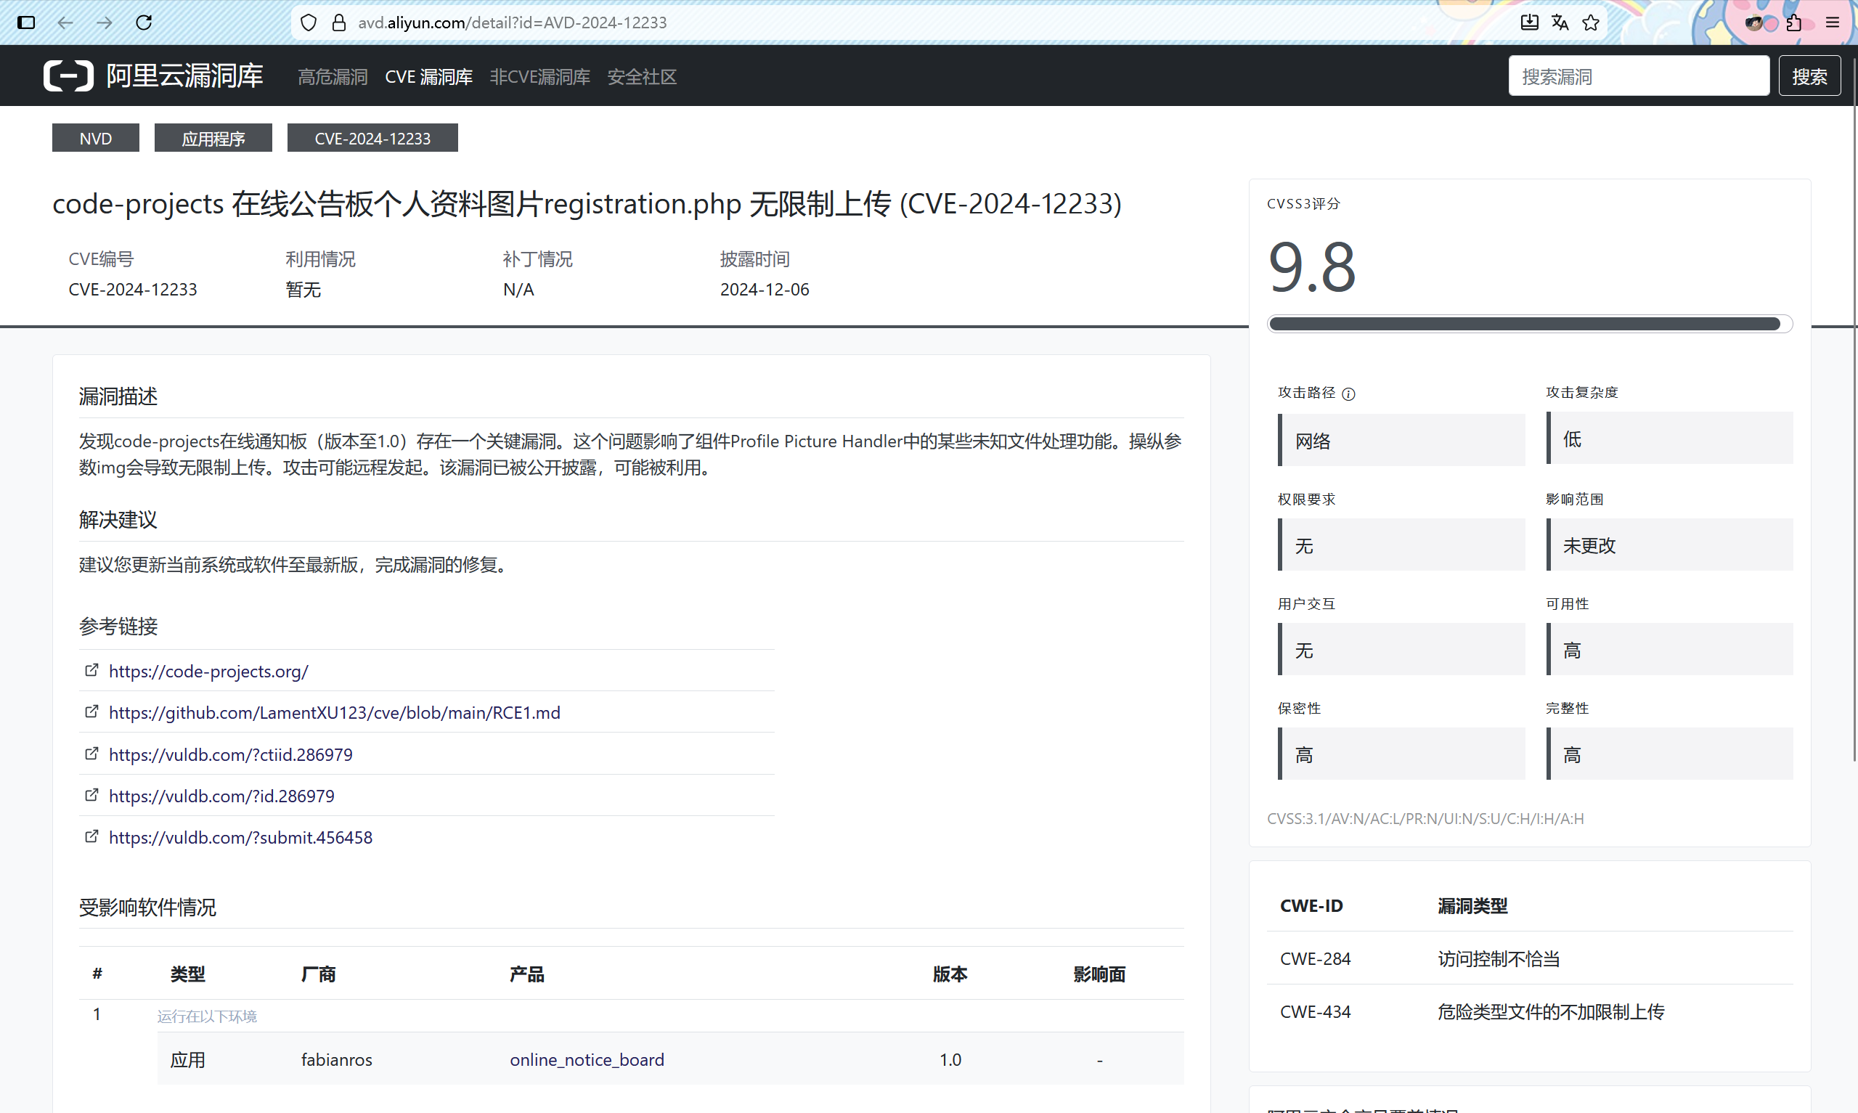Open the 非CVE漏洞库 nav item
This screenshot has height=1113, width=1858.
pos(540,76)
